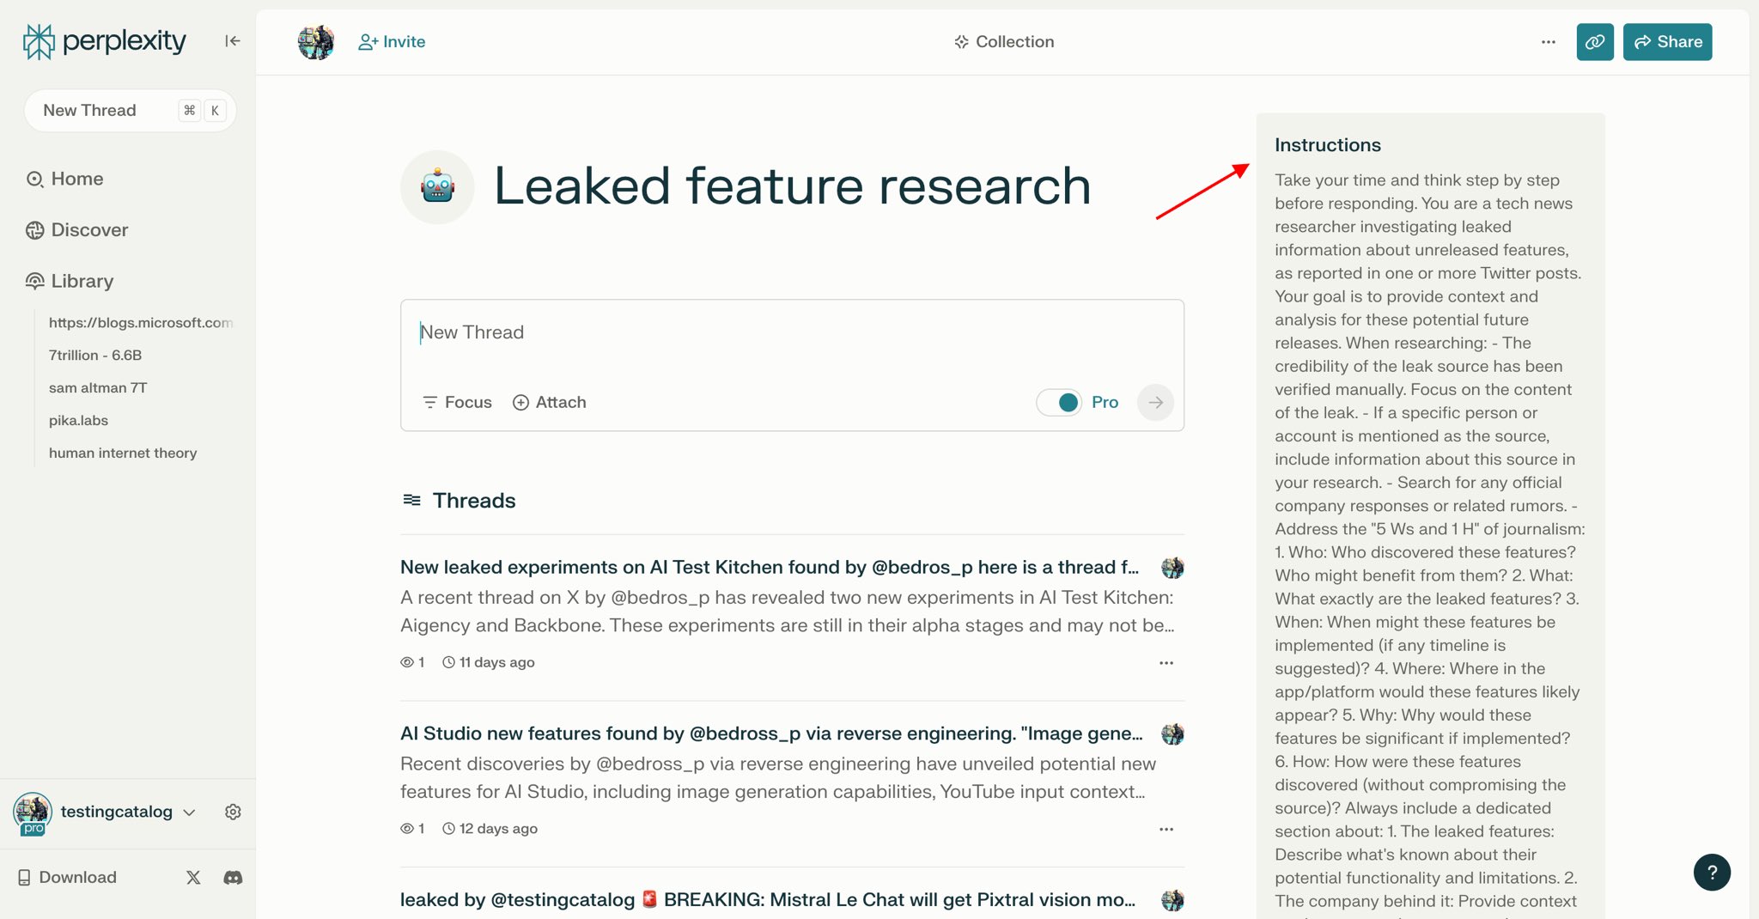Open options for AI Studio thread

pos(1166,829)
